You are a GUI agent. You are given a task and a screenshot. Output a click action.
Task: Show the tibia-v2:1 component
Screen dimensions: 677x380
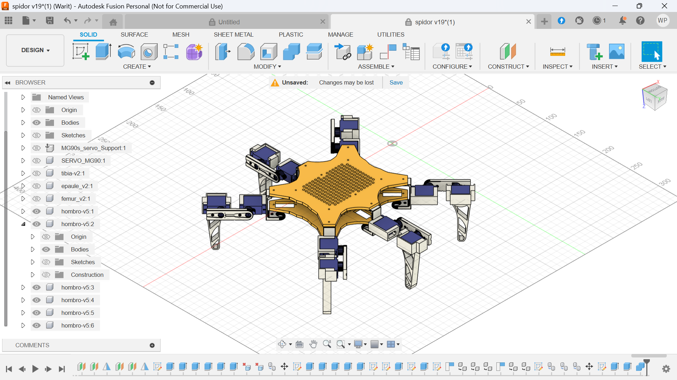coord(36,173)
